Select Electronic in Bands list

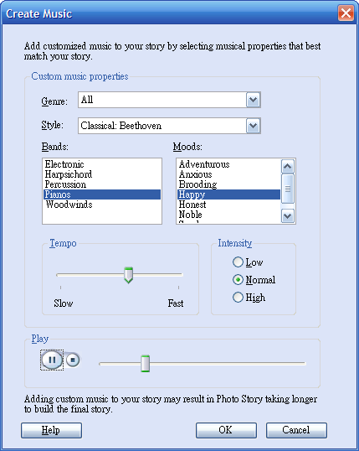102,164
